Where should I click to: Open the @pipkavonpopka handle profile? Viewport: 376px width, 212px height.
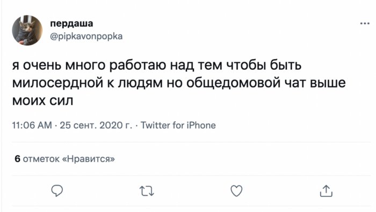pyautogui.click(x=86, y=36)
